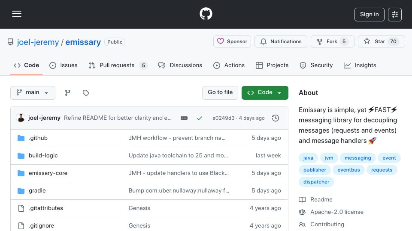Screen dimensions: 412x231
Task: Open the .github folder
Action: (x=38, y=138)
